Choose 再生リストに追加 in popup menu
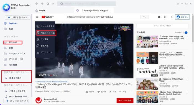This screenshot has height=105, width=194. [x=46, y=33]
